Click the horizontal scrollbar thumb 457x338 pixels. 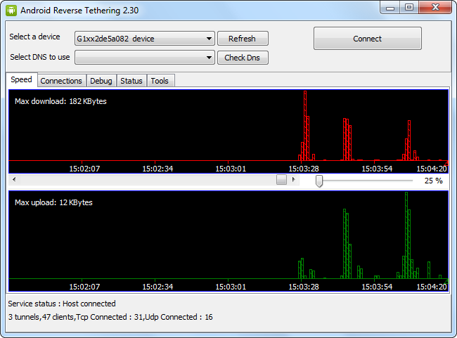[x=281, y=179]
